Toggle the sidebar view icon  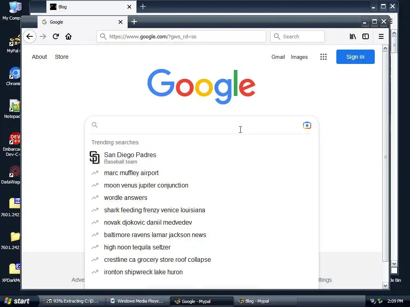click(x=366, y=36)
